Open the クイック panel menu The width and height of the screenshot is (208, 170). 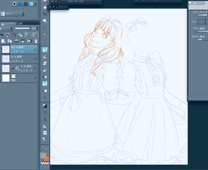pos(50,7)
